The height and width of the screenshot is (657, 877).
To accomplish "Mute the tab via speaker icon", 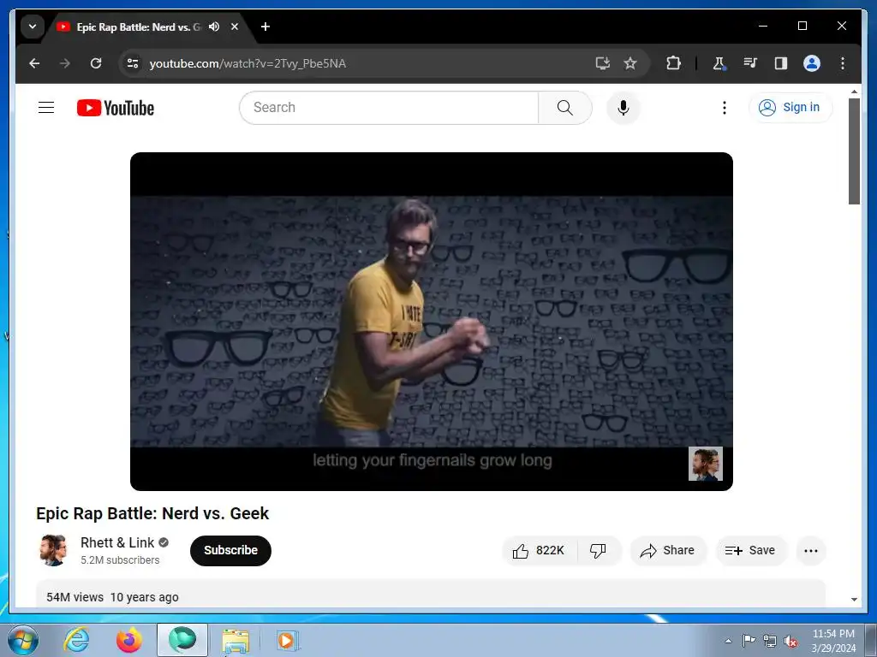I will pyautogui.click(x=214, y=27).
